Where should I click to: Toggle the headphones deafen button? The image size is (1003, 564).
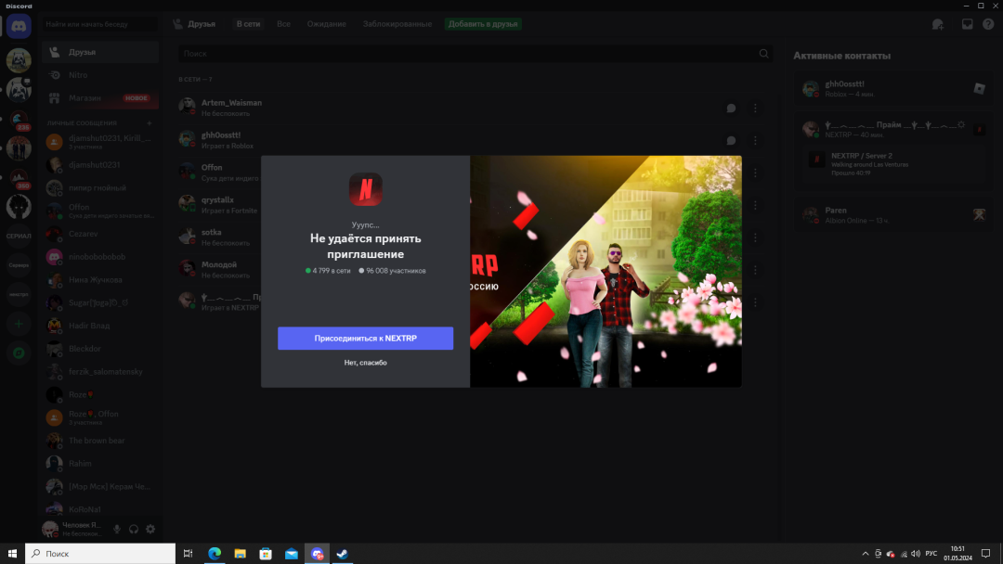(134, 529)
